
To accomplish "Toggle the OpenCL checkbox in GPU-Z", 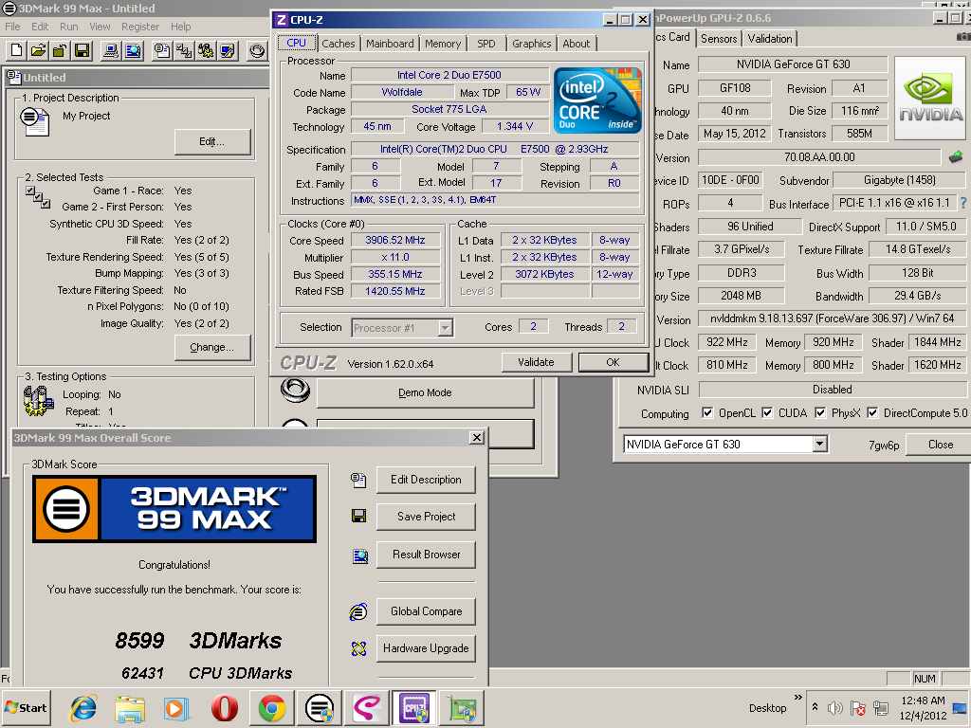I will point(707,413).
